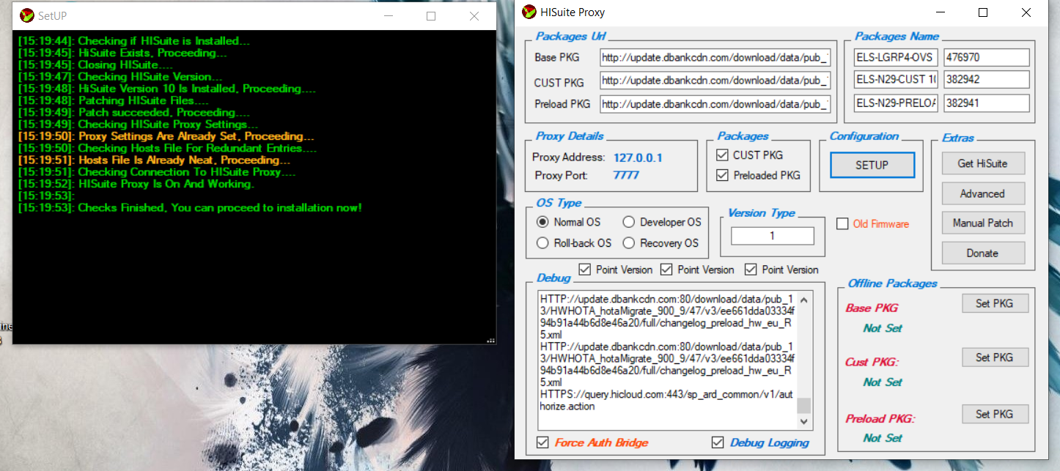
Task: Click the Debug log scroll up arrow
Action: (805, 300)
